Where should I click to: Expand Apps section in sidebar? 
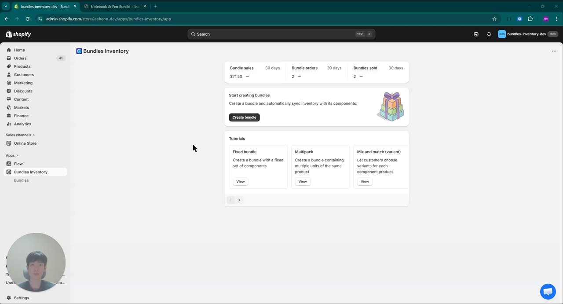tap(12, 155)
